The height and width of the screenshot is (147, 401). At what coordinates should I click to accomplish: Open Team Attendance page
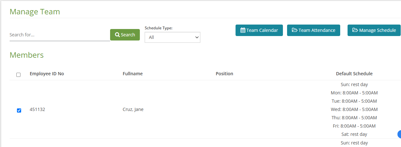coord(314,30)
